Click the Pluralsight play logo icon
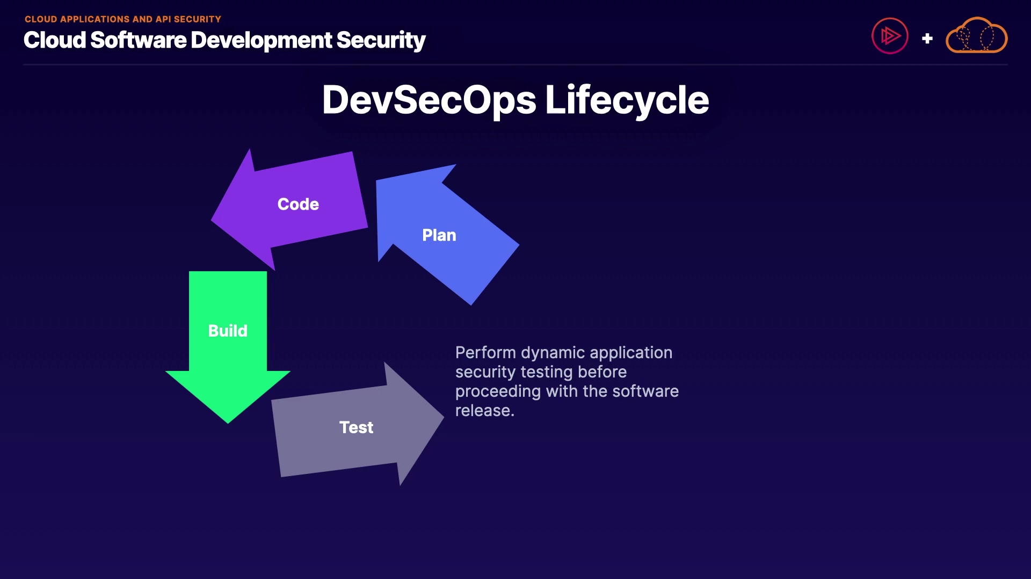Image resolution: width=1031 pixels, height=579 pixels. click(889, 36)
